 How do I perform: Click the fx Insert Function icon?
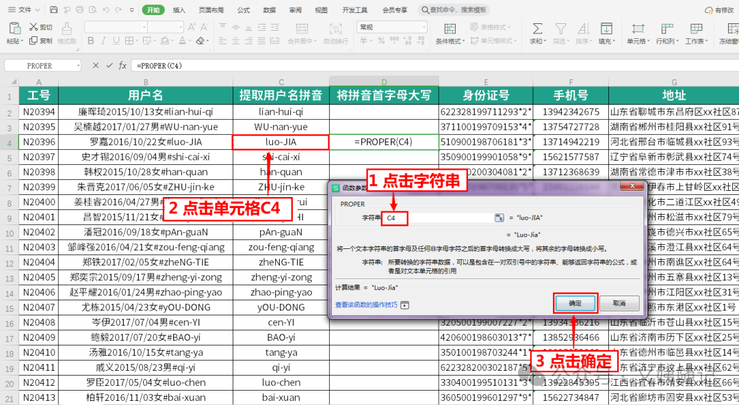pyautogui.click(x=122, y=66)
